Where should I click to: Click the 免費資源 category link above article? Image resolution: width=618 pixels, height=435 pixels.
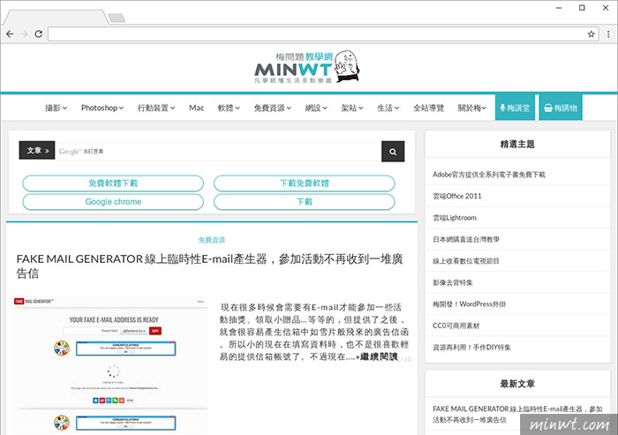(212, 240)
